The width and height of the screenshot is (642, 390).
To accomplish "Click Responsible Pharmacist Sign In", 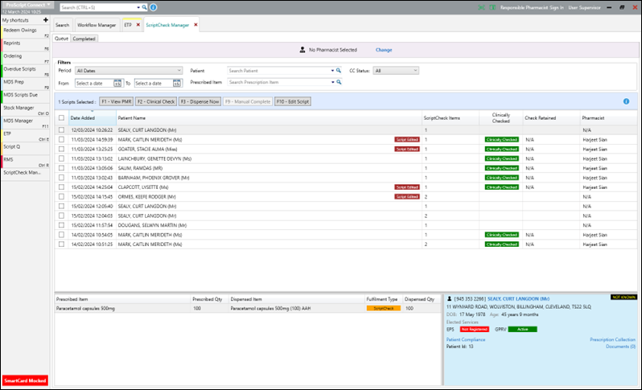I will click(532, 7).
